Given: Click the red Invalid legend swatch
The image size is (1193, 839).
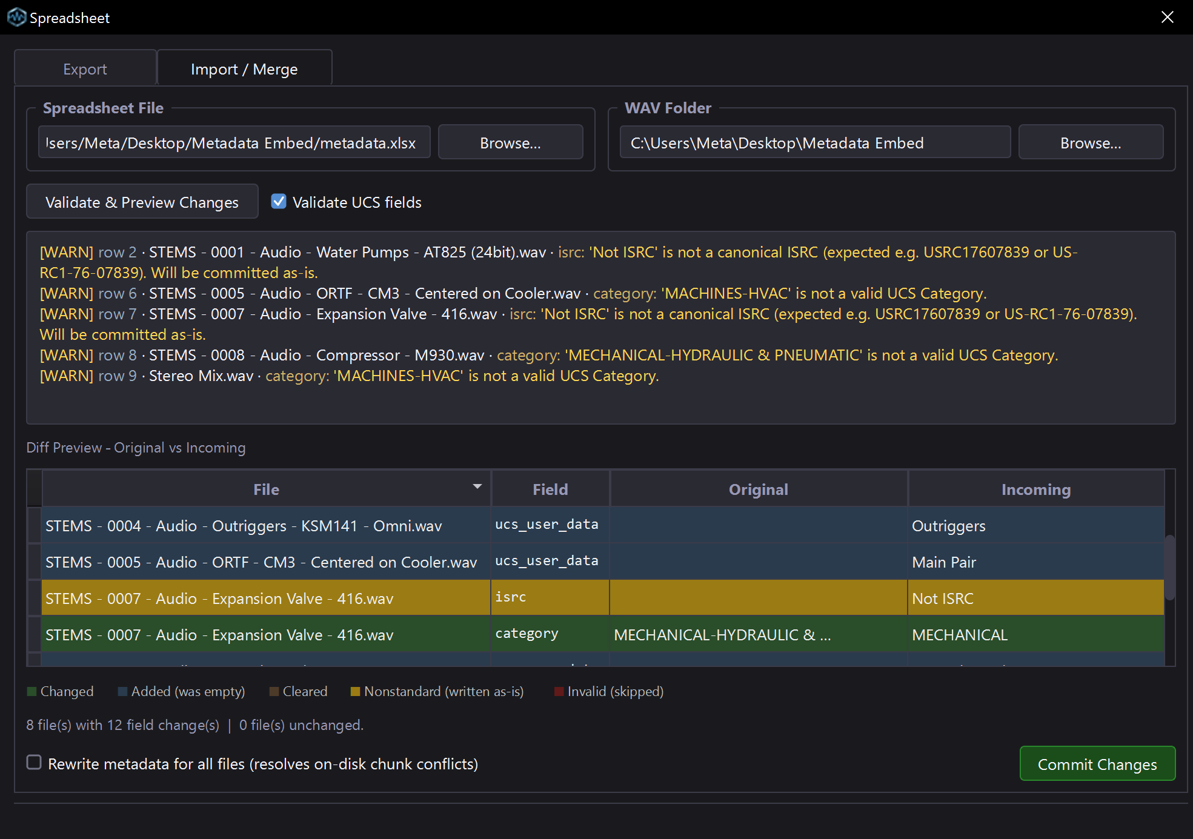Looking at the screenshot, I should [559, 691].
